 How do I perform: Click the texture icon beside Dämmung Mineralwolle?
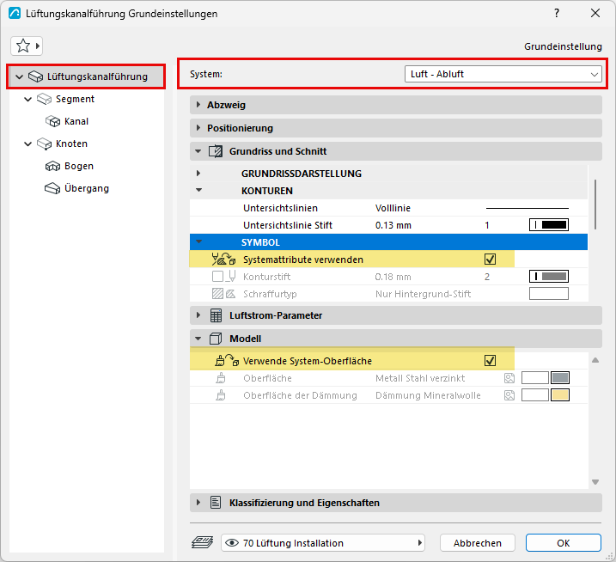pyautogui.click(x=509, y=395)
